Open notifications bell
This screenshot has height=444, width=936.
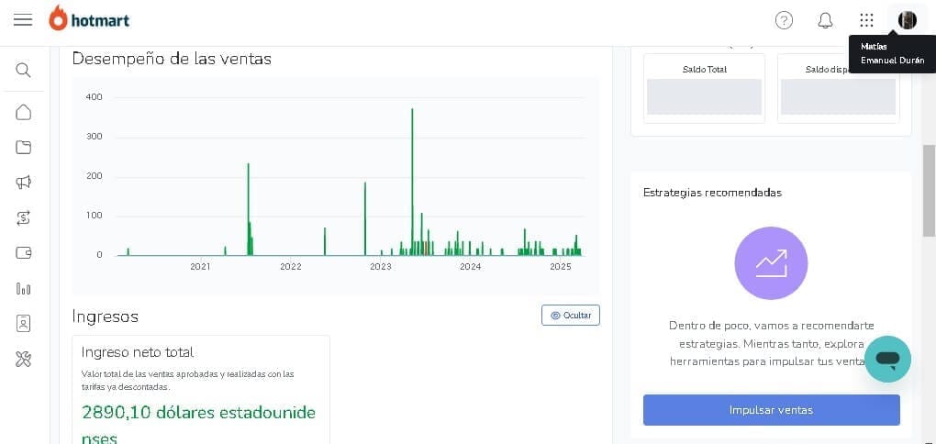click(825, 20)
